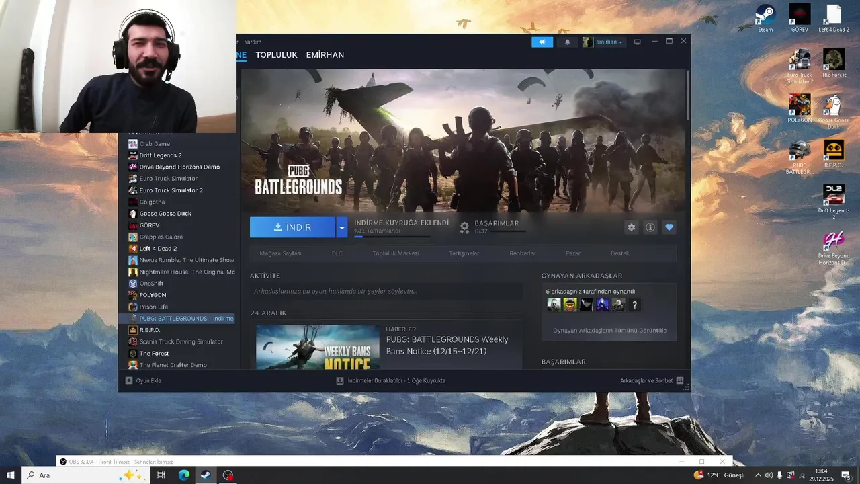This screenshot has width=860, height=484.
Task: Open Drive Beyond Horizons desktop icon
Action: click(x=834, y=248)
